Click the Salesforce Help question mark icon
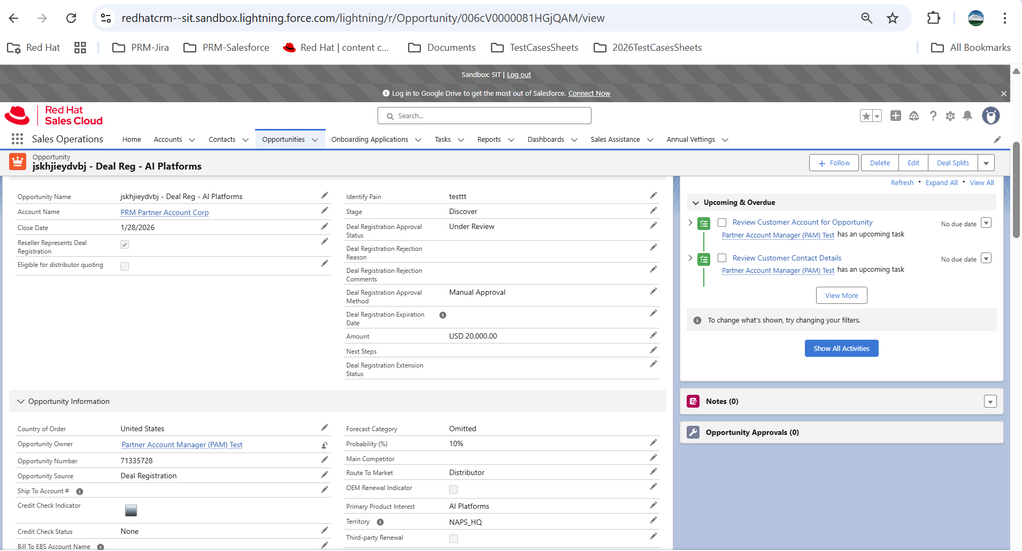Viewport: 1022px width, 551px height. pyautogui.click(x=933, y=116)
